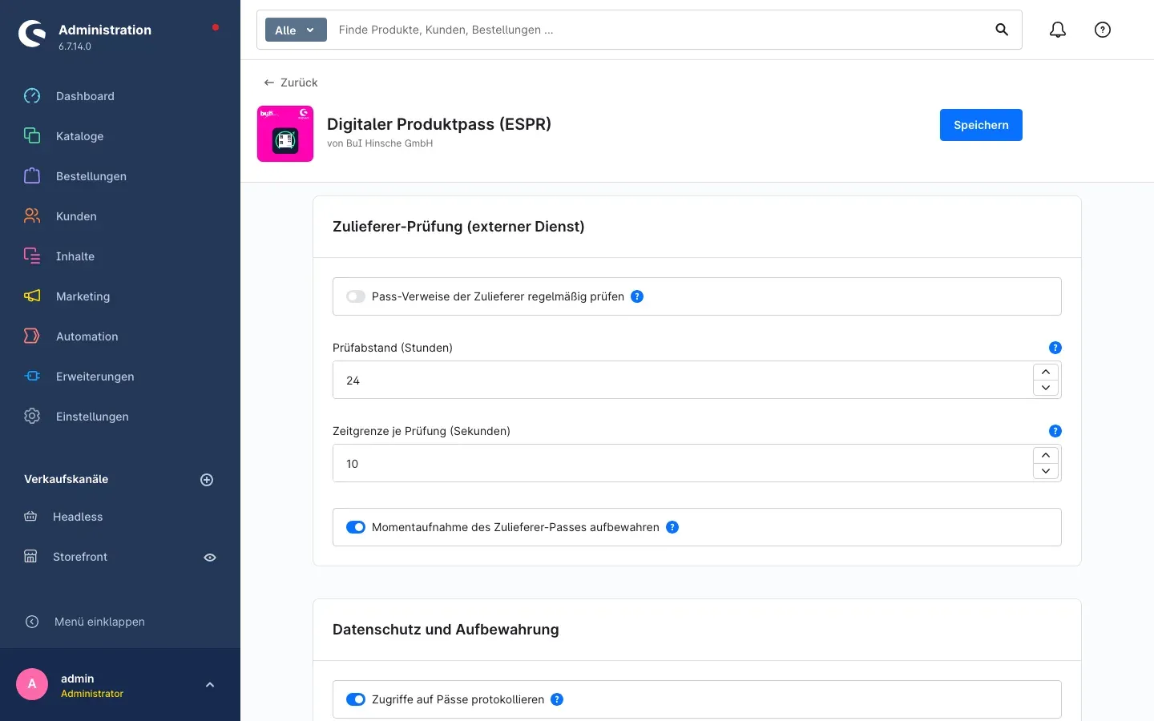Open the help question mark icon in header

click(x=1103, y=30)
